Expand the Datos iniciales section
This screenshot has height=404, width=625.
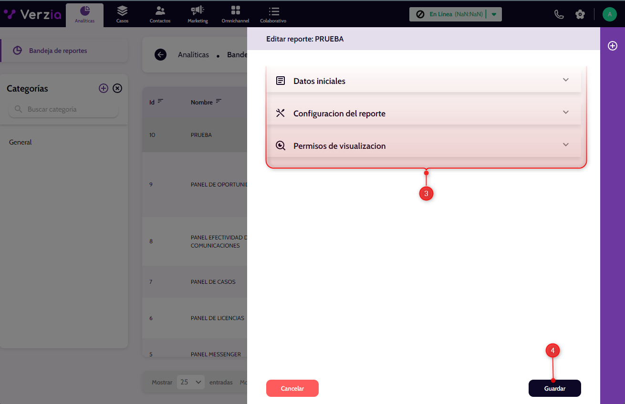click(x=423, y=81)
